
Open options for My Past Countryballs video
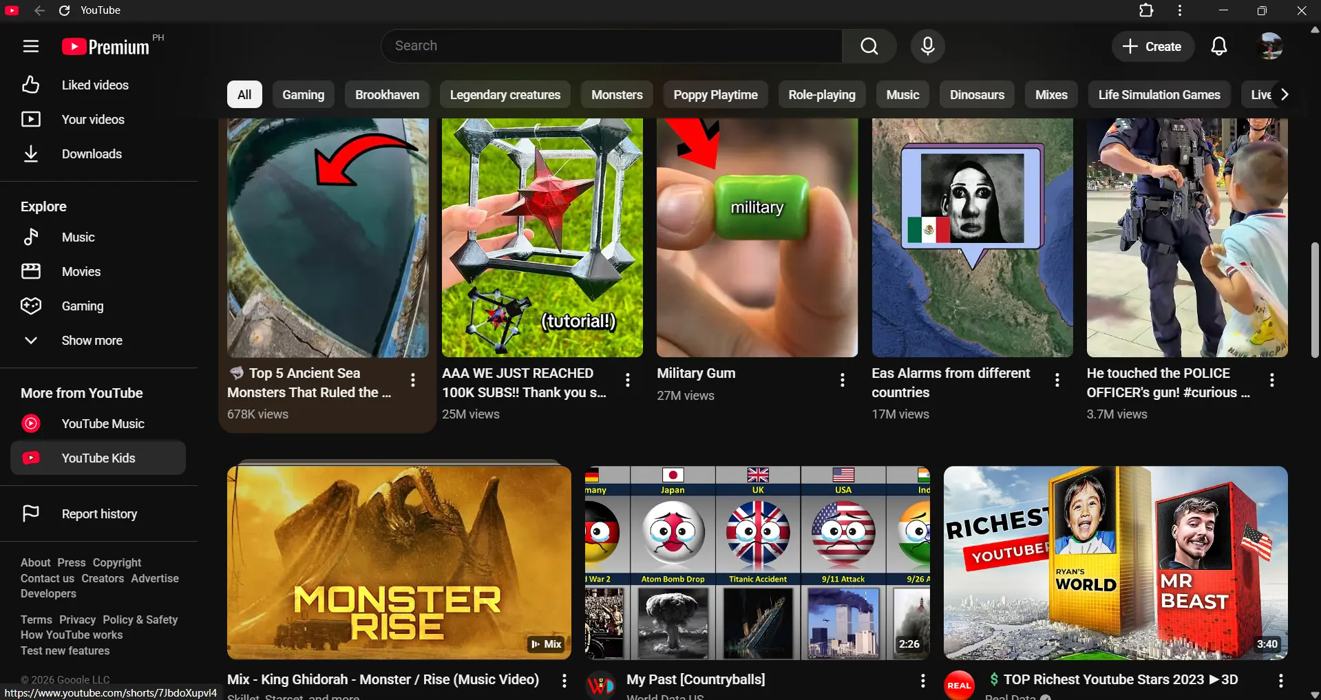coord(923,681)
